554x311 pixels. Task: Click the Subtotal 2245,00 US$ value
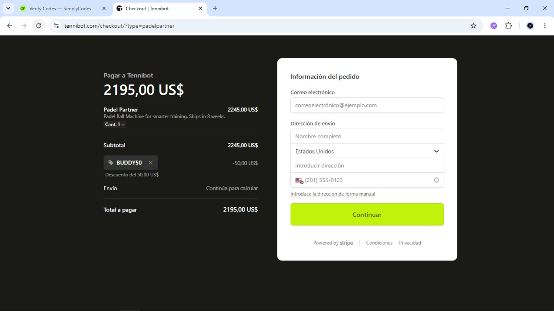point(243,145)
